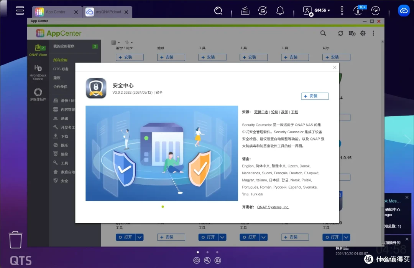Search apps in AppCenter with magnifier icon
Screen dimensions: 414x268
pyautogui.click(x=323, y=33)
